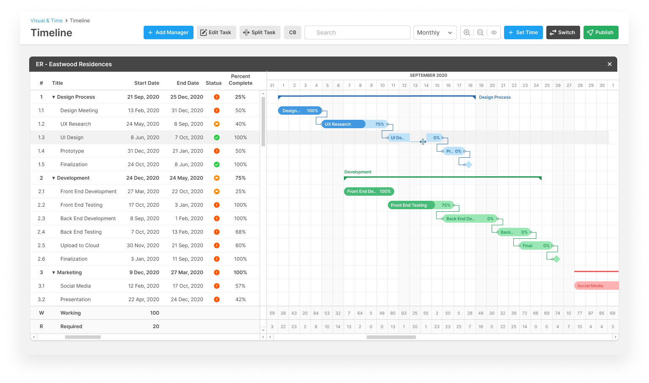Collapse the Design Process group
The width and height of the screenshot is (649, 383).
tap(54, 97)
